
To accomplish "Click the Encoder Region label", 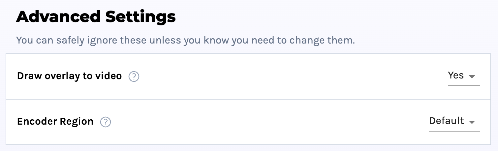I will [55, 121].
